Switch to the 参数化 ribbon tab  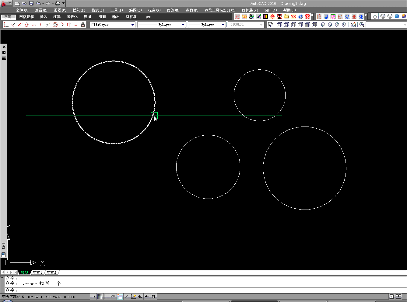[72, 17]
